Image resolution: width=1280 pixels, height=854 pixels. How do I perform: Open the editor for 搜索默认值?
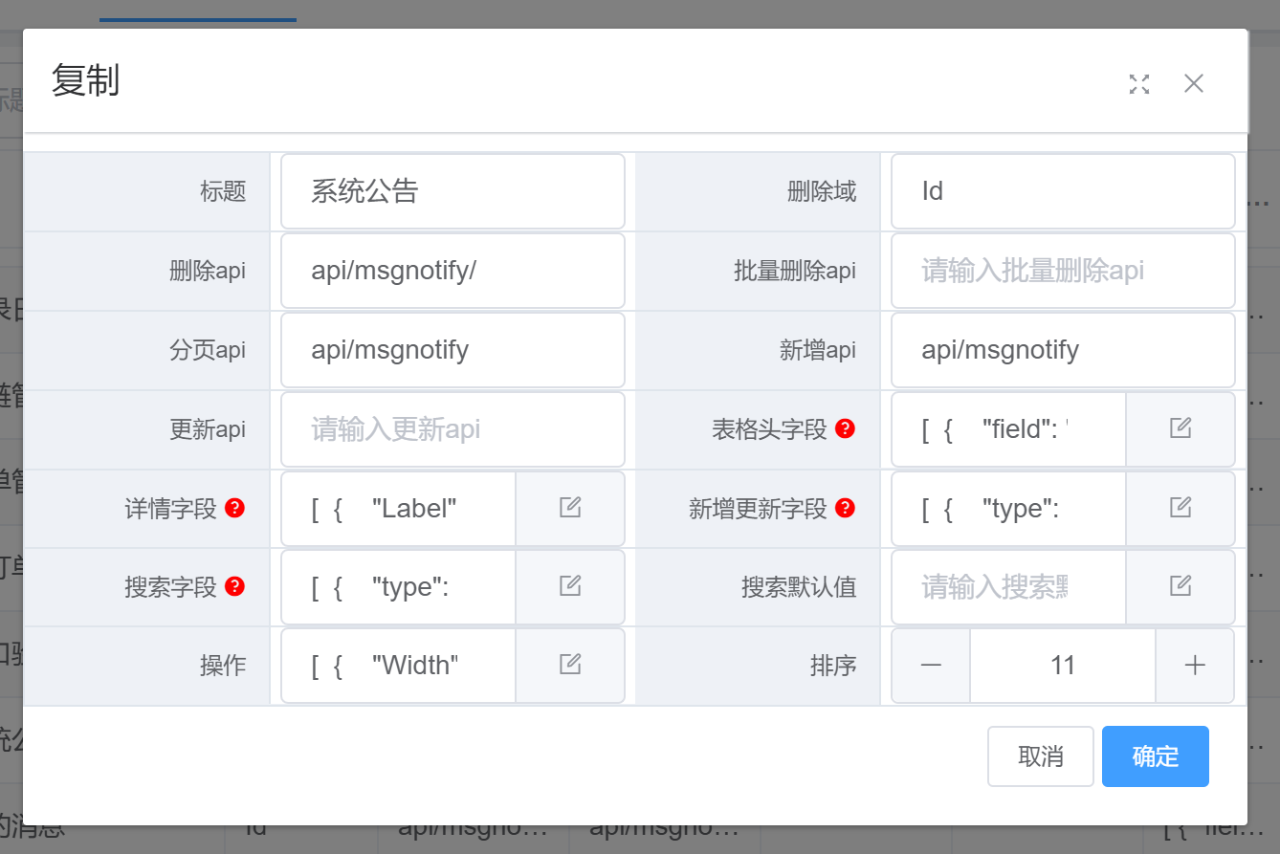[x=1181, y=586]
